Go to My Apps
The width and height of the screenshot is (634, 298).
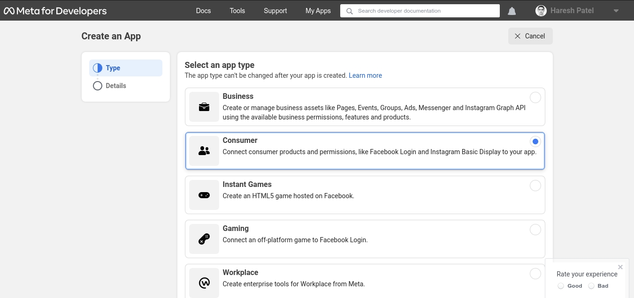tap(318, 11)
